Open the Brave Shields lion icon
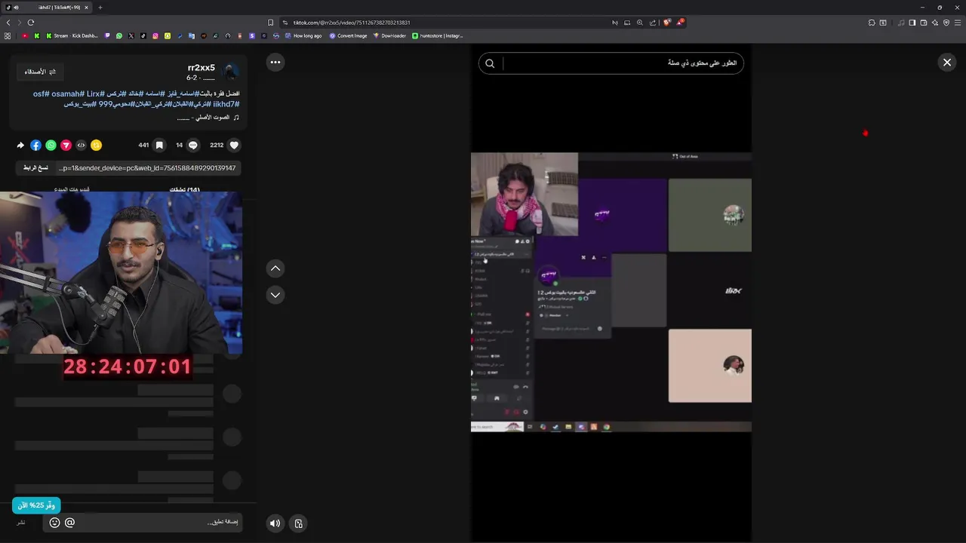The width and height of the screenshot is (966, 543). (667, 22)
